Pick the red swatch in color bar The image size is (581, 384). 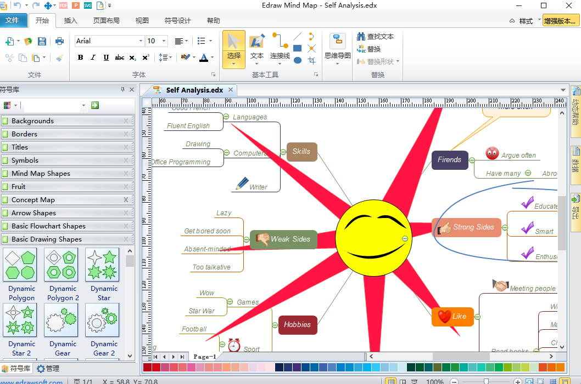pyautogui.click(x=156, y=368)
